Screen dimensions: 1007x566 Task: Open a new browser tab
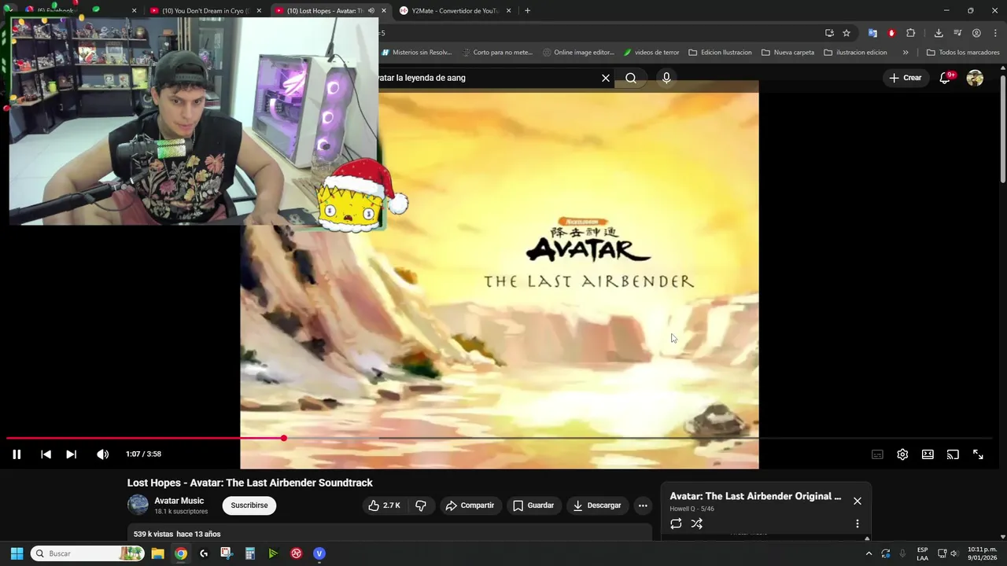click(x=527, y=11)
